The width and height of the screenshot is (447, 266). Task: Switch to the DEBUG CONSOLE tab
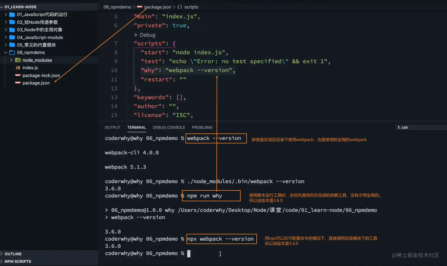(x=169, y=128)
